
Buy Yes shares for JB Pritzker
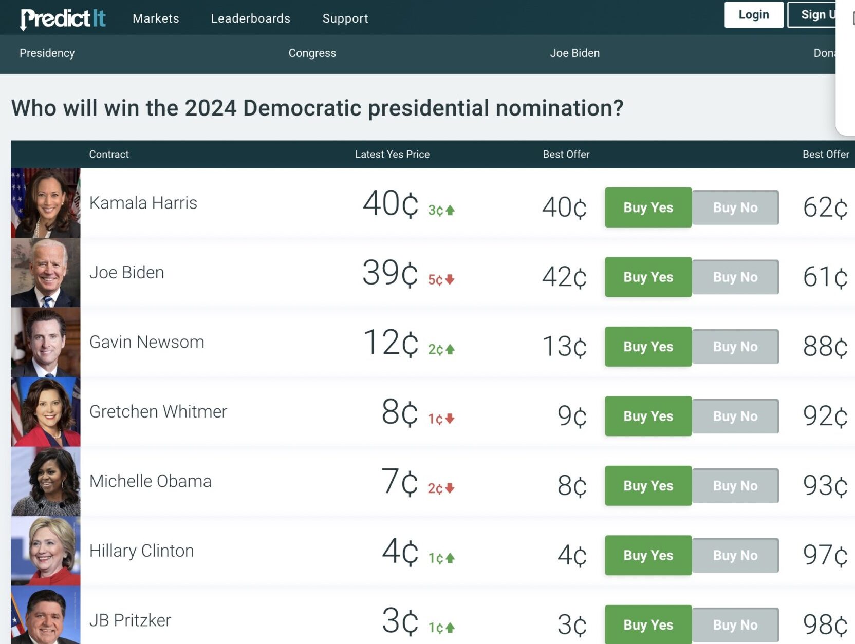(648, 624)
